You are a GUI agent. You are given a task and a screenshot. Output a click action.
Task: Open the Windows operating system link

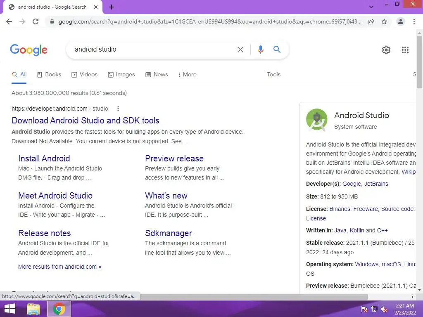[367, 264]
